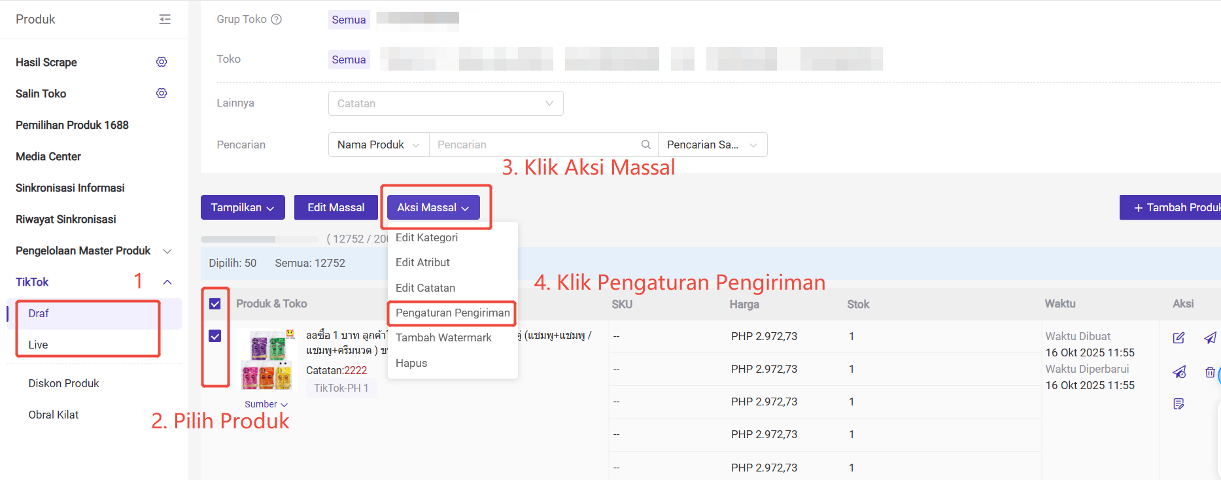Click the Grup Toko help icon

pyautogui.click(x=277, y=20)
